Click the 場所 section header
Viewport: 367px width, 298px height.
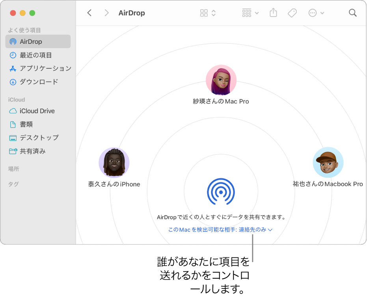pos(13,169)
